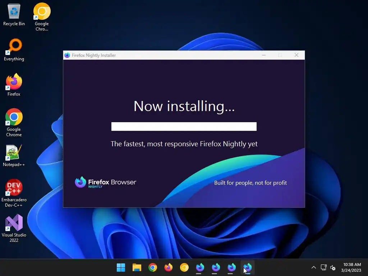This screenshot has height=276, width=368.
Task: Click 'Built for people, not for profit'
Action: click(250, 183)
